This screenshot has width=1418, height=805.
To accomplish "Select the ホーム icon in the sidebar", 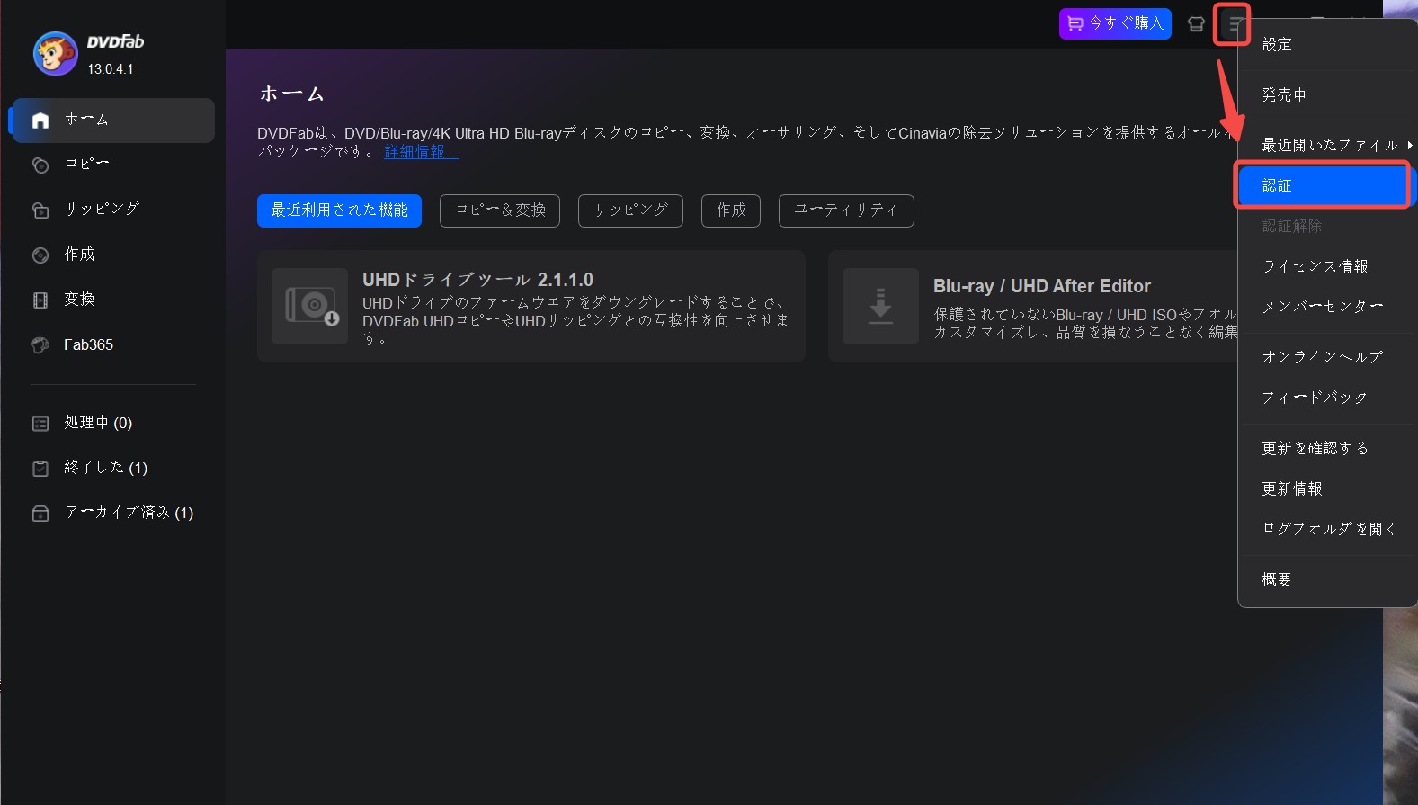I will click(x=40, y=121).
